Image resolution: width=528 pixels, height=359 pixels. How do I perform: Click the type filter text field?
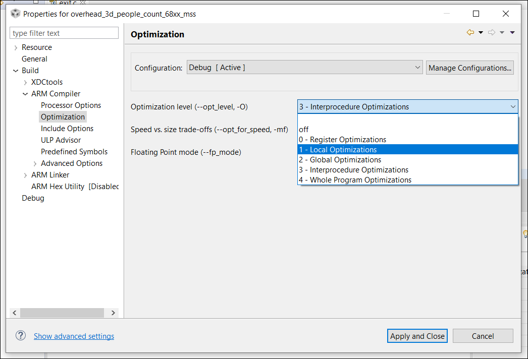64,33
